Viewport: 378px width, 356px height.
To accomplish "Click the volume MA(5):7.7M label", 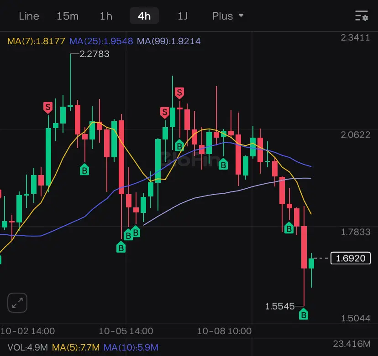I will (76, 347).
